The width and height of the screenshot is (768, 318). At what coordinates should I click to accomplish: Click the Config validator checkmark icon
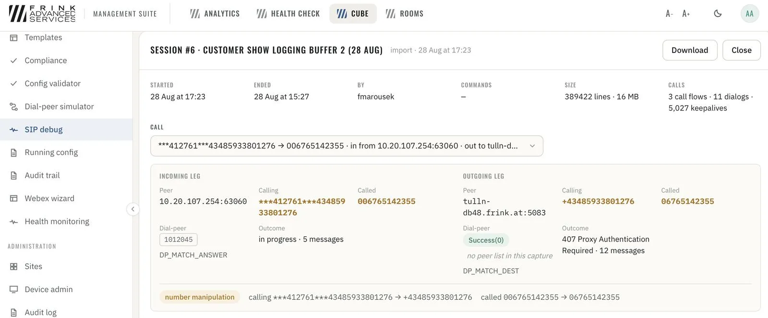pyautogui.click(x=14, y=84)
